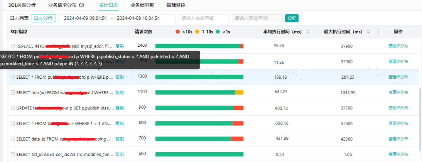Screen dimensions: 422x162
Task: Open help icon beside 业务请求分布
Action: point(82,5)
